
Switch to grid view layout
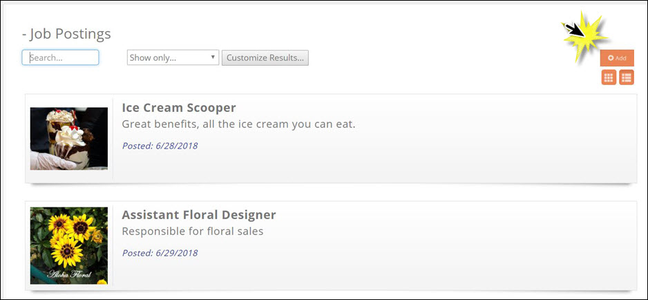click(x=609, y=77)
